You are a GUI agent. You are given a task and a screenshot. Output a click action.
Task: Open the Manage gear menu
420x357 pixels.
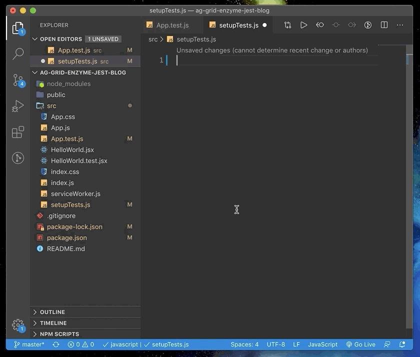[18, 325]
